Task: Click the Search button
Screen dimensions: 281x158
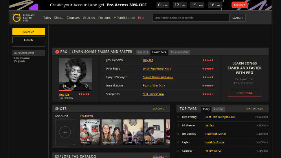Action: tap(237, 18)
